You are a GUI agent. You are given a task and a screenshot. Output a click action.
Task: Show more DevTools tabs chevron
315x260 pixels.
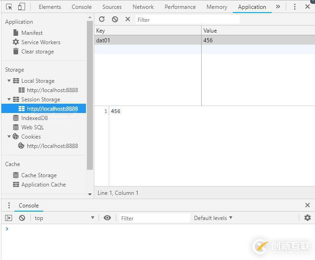pyautogui.click(x=278, y=7)
